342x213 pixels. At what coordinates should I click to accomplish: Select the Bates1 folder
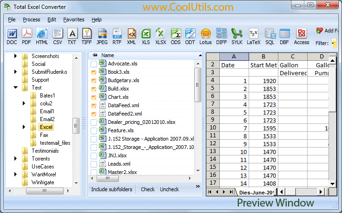(x=47, y=96)
